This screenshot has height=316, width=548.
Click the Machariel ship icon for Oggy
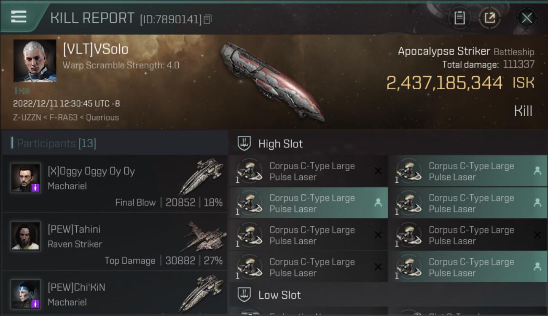201,177
